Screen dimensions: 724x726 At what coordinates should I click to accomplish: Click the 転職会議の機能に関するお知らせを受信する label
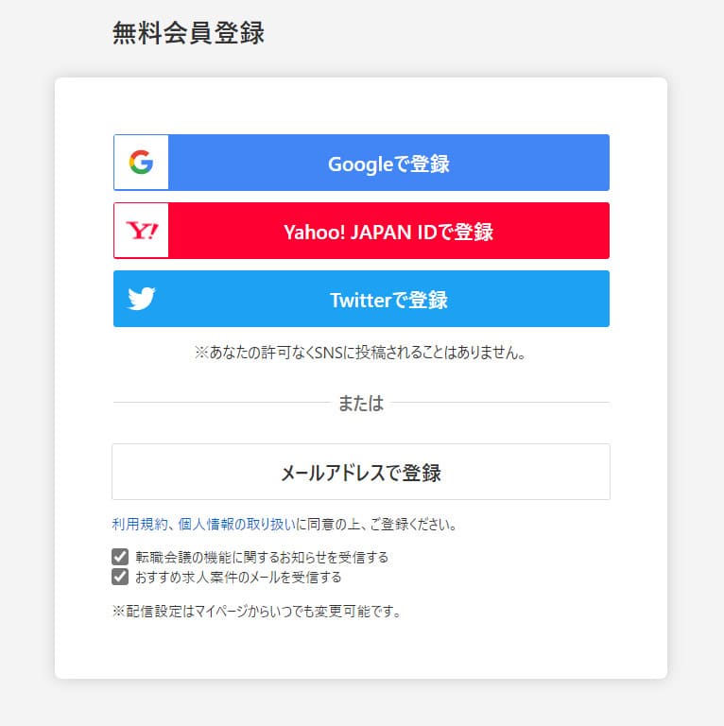coord(262,557)
